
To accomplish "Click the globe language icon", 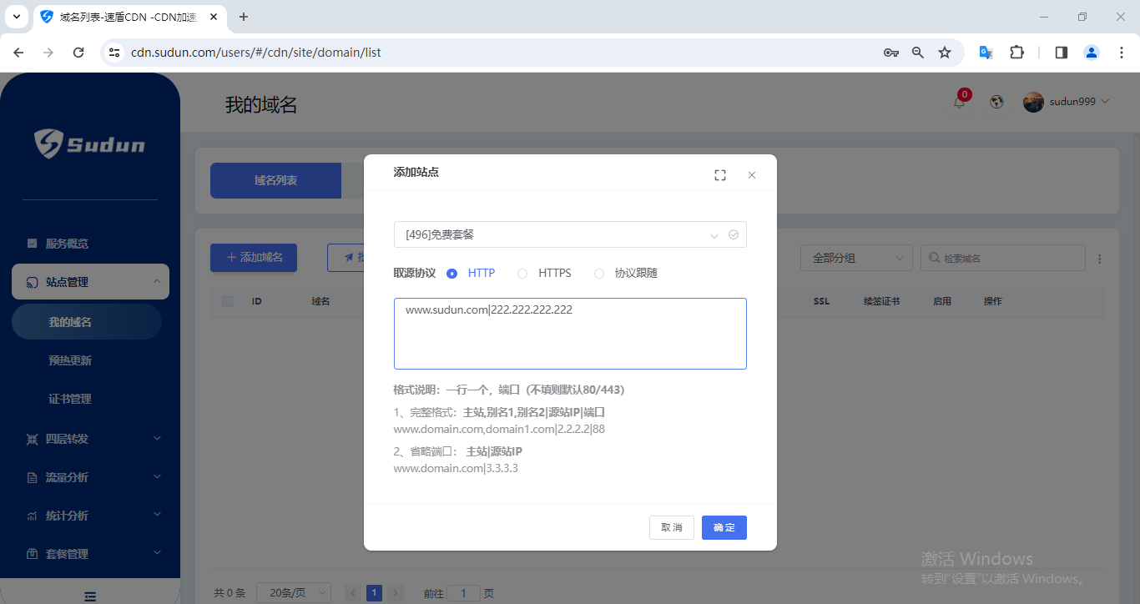I will point(996,102).
